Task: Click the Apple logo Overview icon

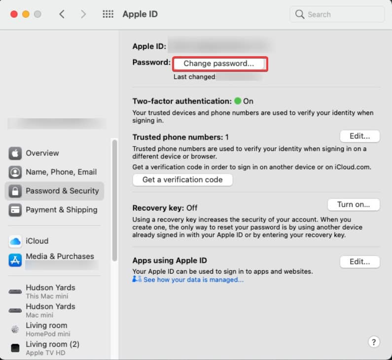Action: point(15,153)
